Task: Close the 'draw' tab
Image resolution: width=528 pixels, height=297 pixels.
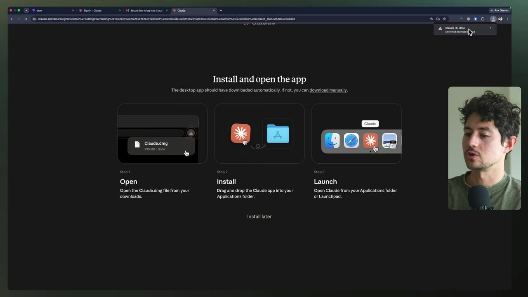Action: click(73, 11)
